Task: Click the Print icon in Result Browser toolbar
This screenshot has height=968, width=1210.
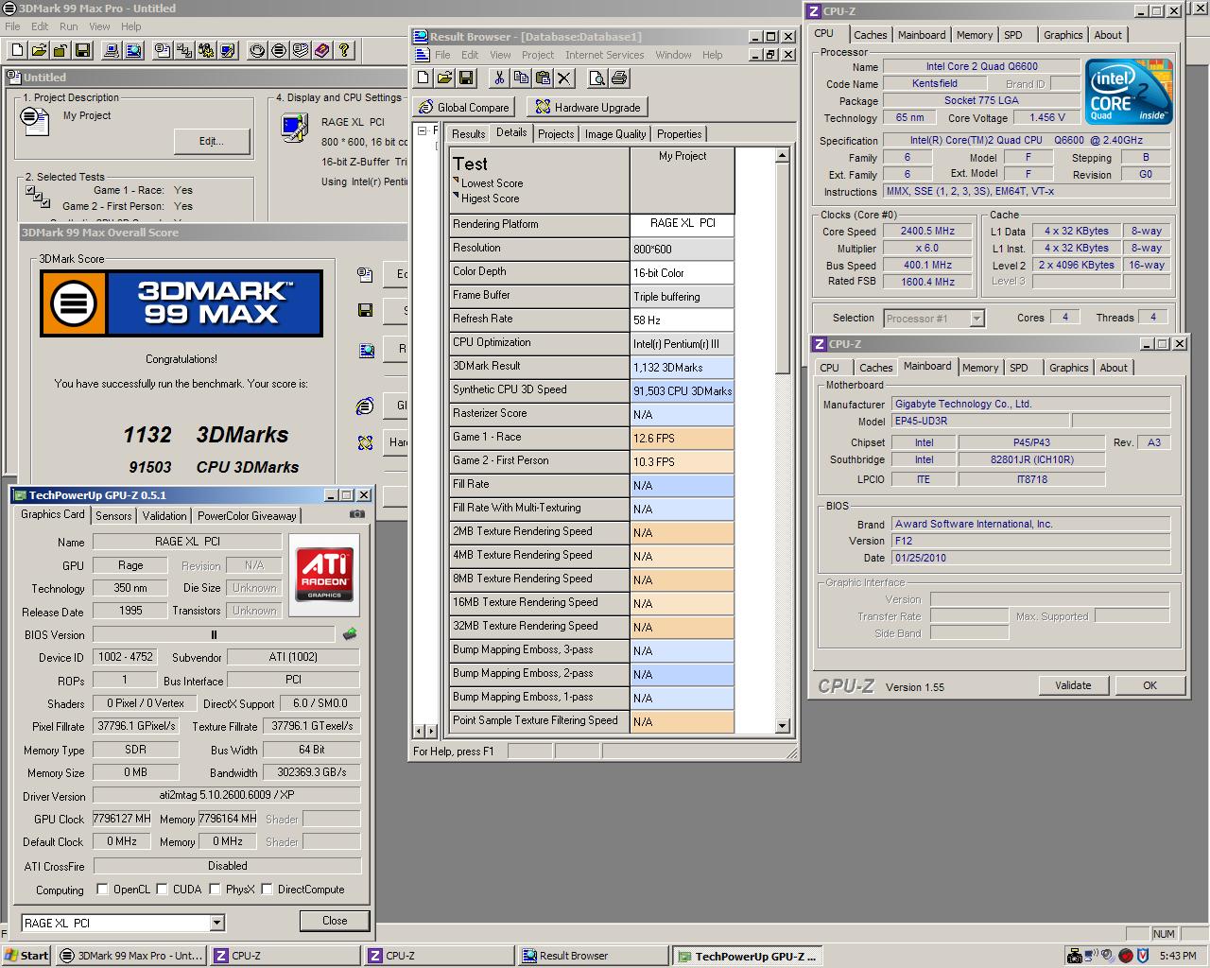Action: 619,78
